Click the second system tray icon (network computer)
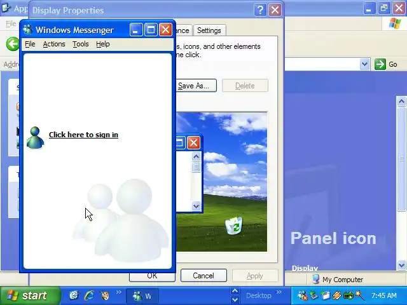 pos(314,295)
